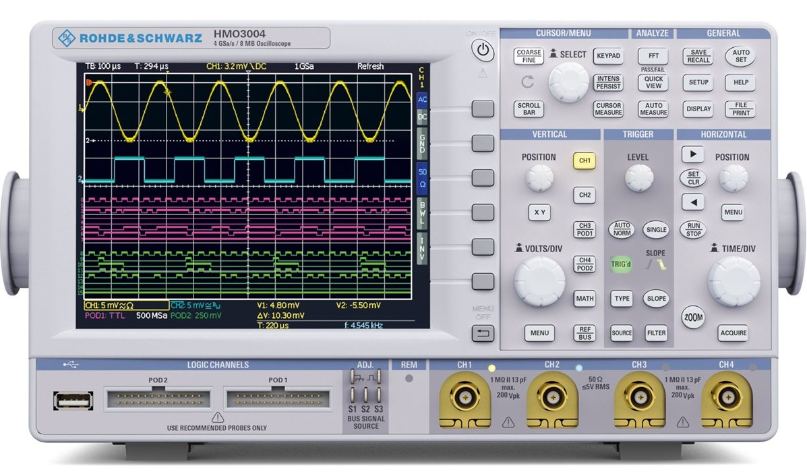Viewport: 807px width, 472px height.
Task: Toggle COARSE FINE button
Action: 529,56
